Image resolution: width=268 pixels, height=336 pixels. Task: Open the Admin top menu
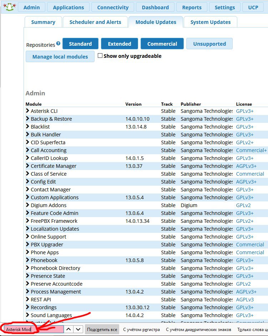click(31, 7)
